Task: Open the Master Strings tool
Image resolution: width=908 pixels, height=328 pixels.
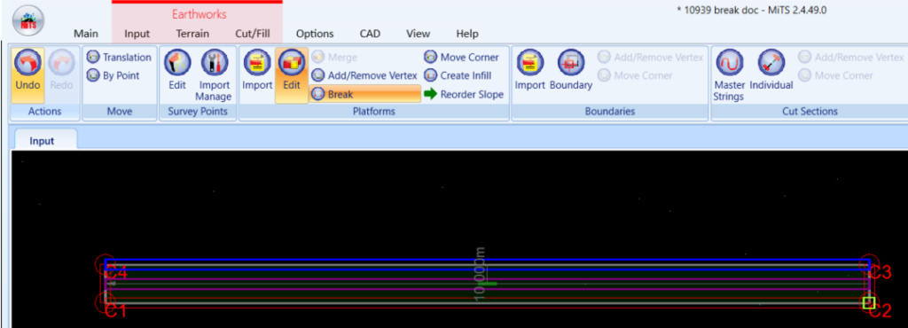Action: [729, 62]
